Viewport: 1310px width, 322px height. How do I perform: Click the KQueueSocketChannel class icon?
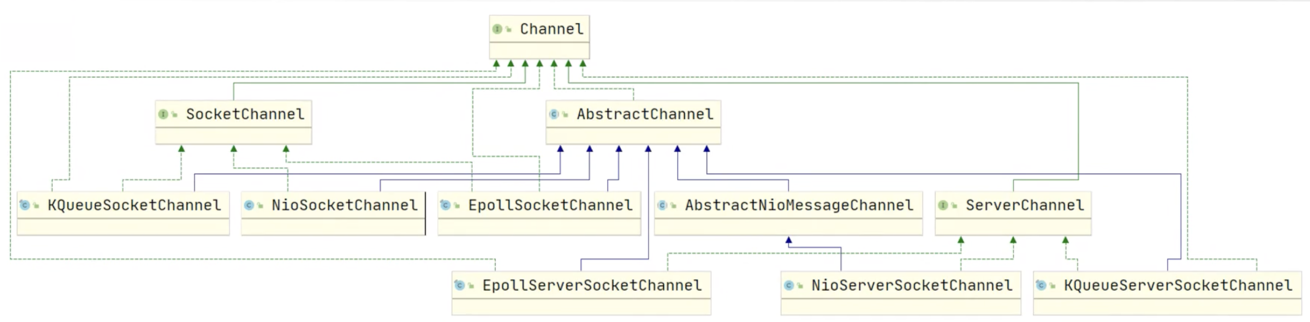tap(24, 205)
